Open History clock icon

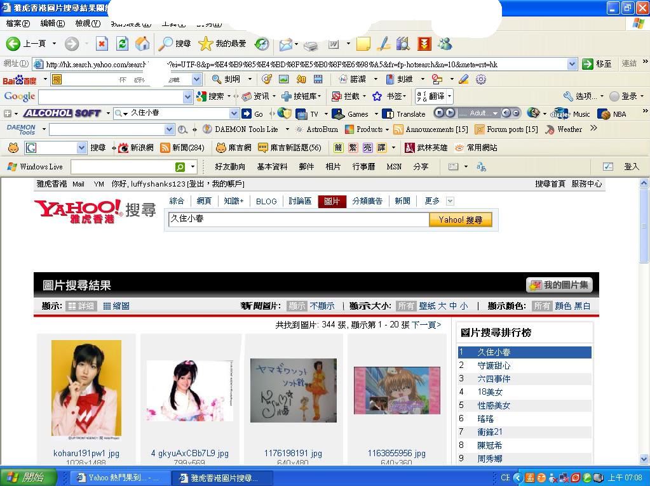pos(262,44)
